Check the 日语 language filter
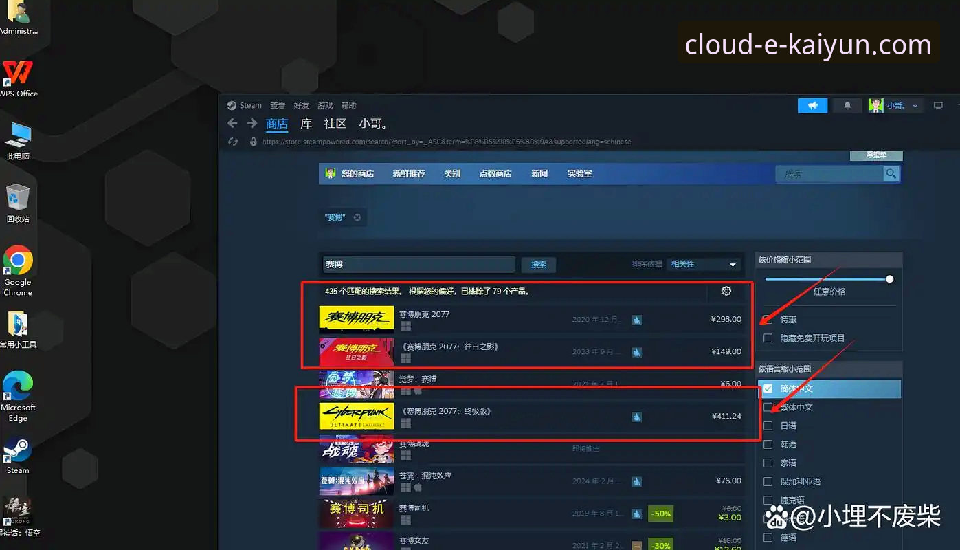Viewport: 960px width, 550px height. pyautogui.click(x=768, y=426)
